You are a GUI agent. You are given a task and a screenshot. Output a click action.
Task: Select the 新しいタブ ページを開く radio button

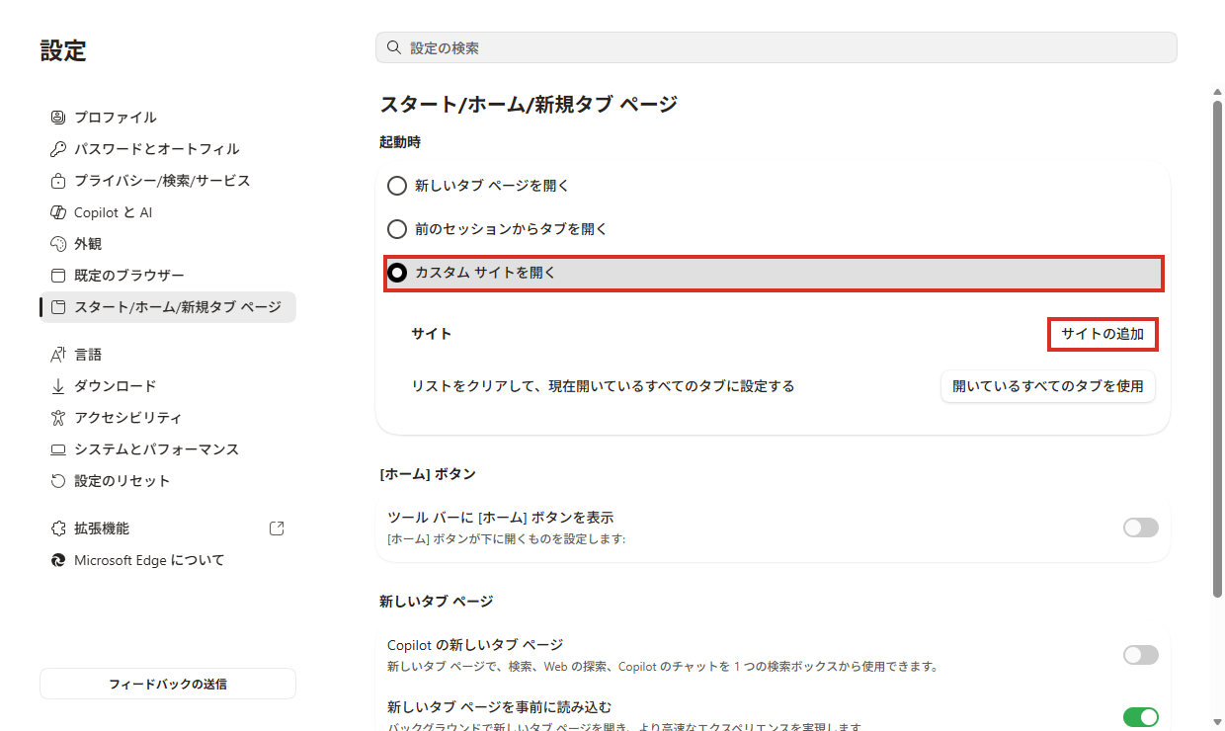coord(397,186)
